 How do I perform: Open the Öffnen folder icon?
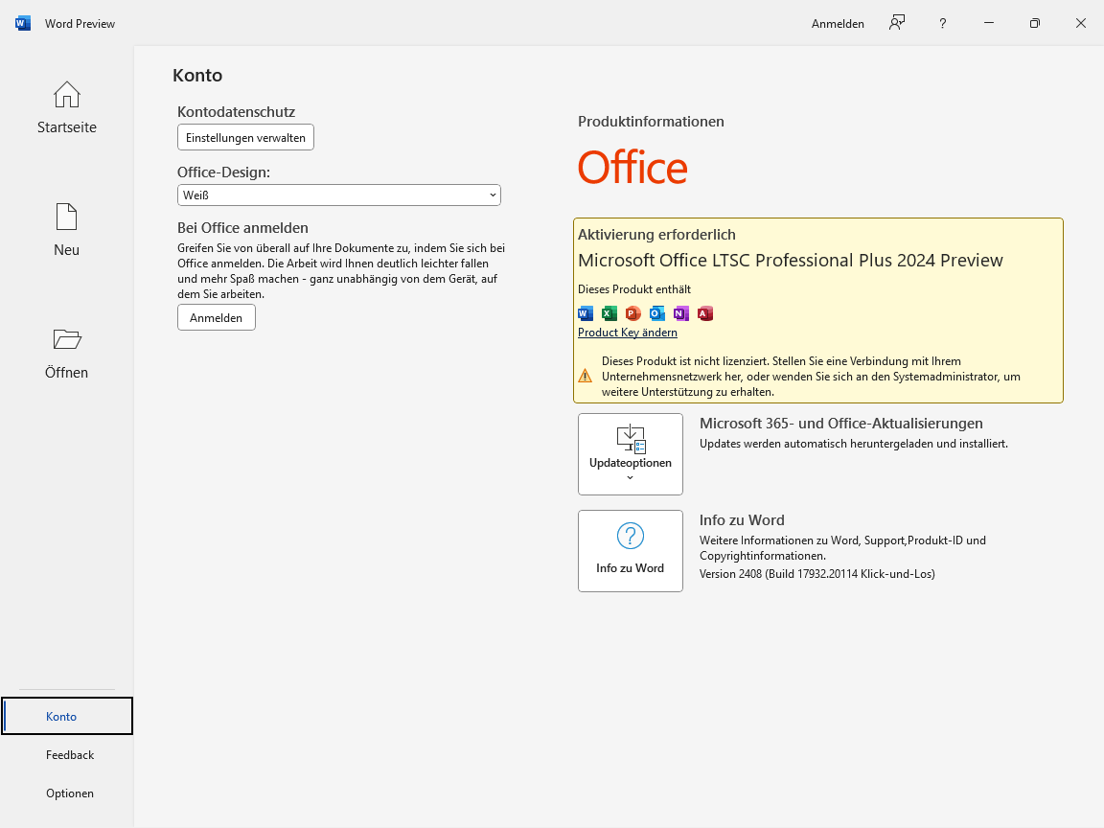pos(66,339)
